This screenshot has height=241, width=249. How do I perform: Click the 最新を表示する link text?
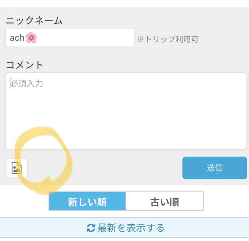coord(131,228)
